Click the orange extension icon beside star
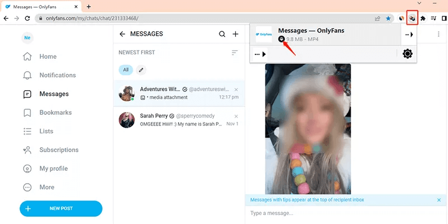This screenshot has height=224, width=448. pos(402,18)
